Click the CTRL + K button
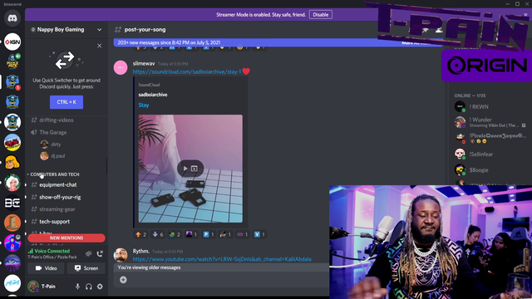532x299 pixels. coord(66,102)
